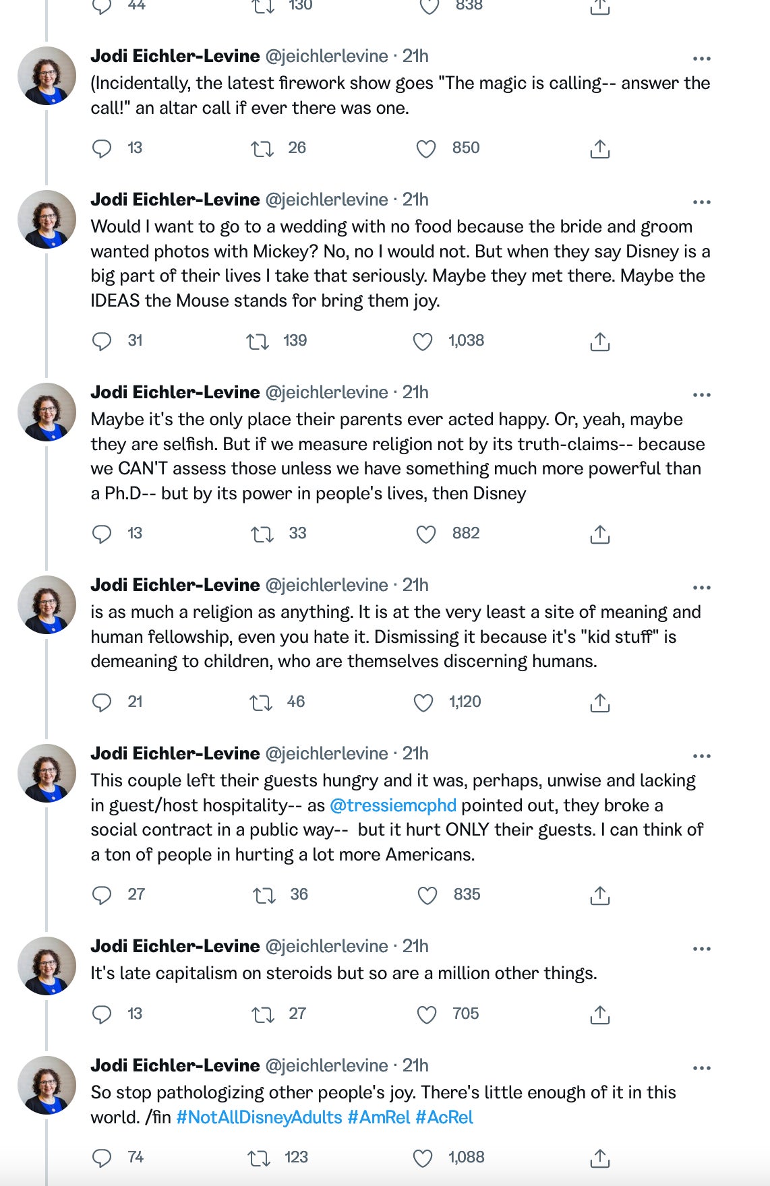This screenshot has height=1186, width=770.
Task: Share the tweet with 882 likes
Action: click(599, 534)
